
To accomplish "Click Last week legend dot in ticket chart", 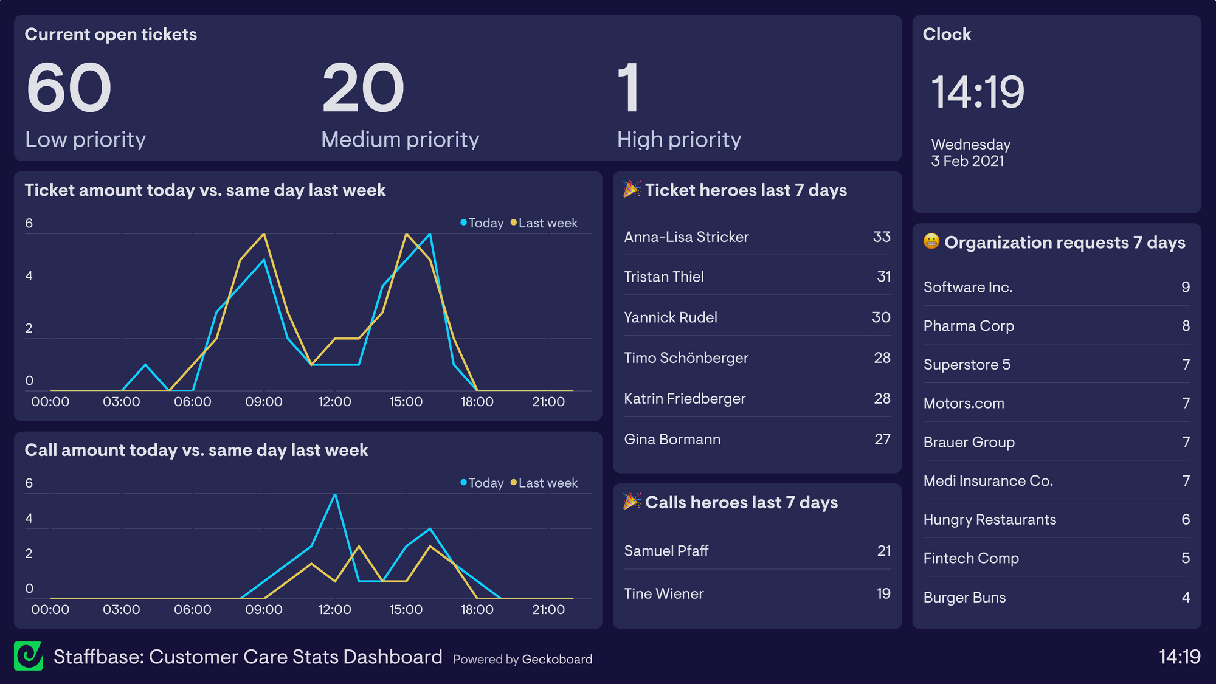I will pyautogui.click(x=514, y=223).
